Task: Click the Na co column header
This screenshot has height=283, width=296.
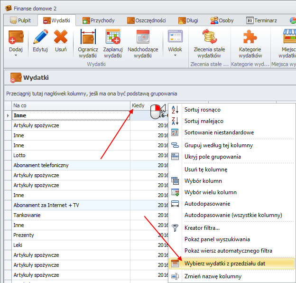Action: [70, 105]
